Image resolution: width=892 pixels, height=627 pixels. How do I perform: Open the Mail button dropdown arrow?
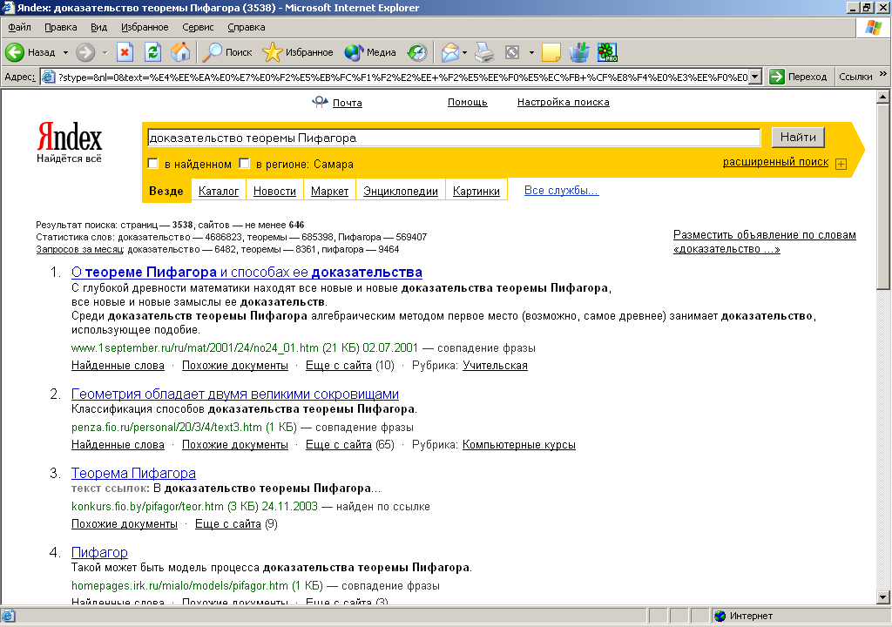pos(465,52)
